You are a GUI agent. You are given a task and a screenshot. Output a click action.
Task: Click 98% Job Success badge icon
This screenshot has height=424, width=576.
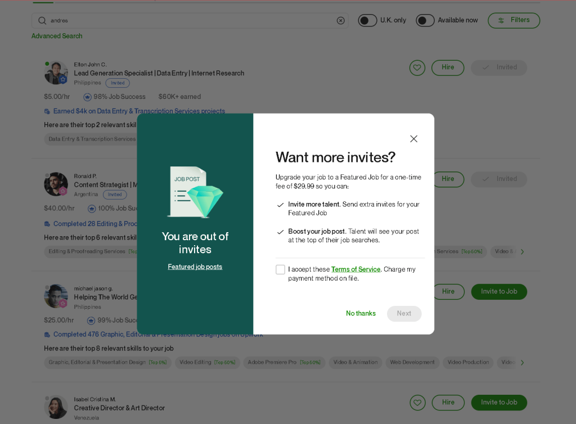click(87, 97)
